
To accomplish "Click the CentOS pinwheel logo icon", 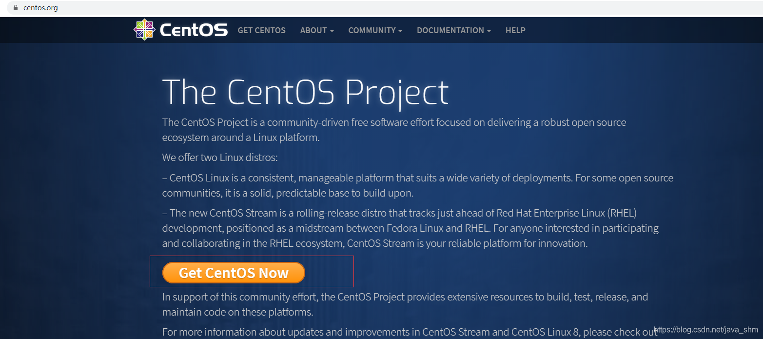I will [144, 30].
